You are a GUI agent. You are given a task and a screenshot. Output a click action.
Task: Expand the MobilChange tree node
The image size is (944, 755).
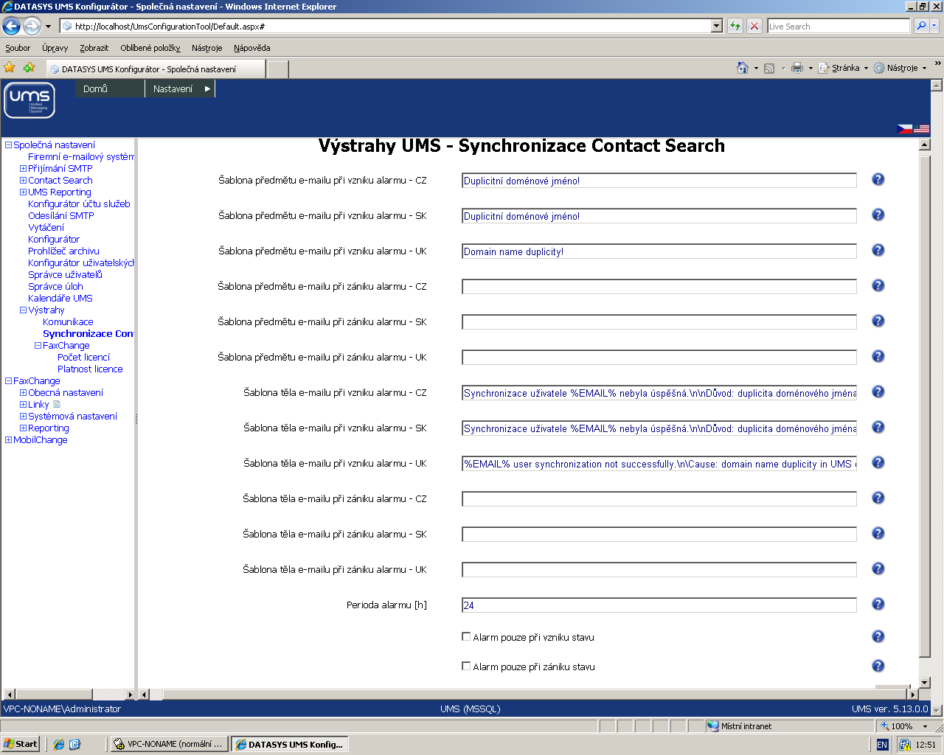pos(9,440)
